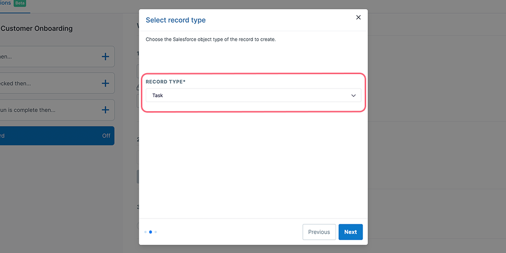Click the Next button
The image size is (506, 253).
click(350, 232)
